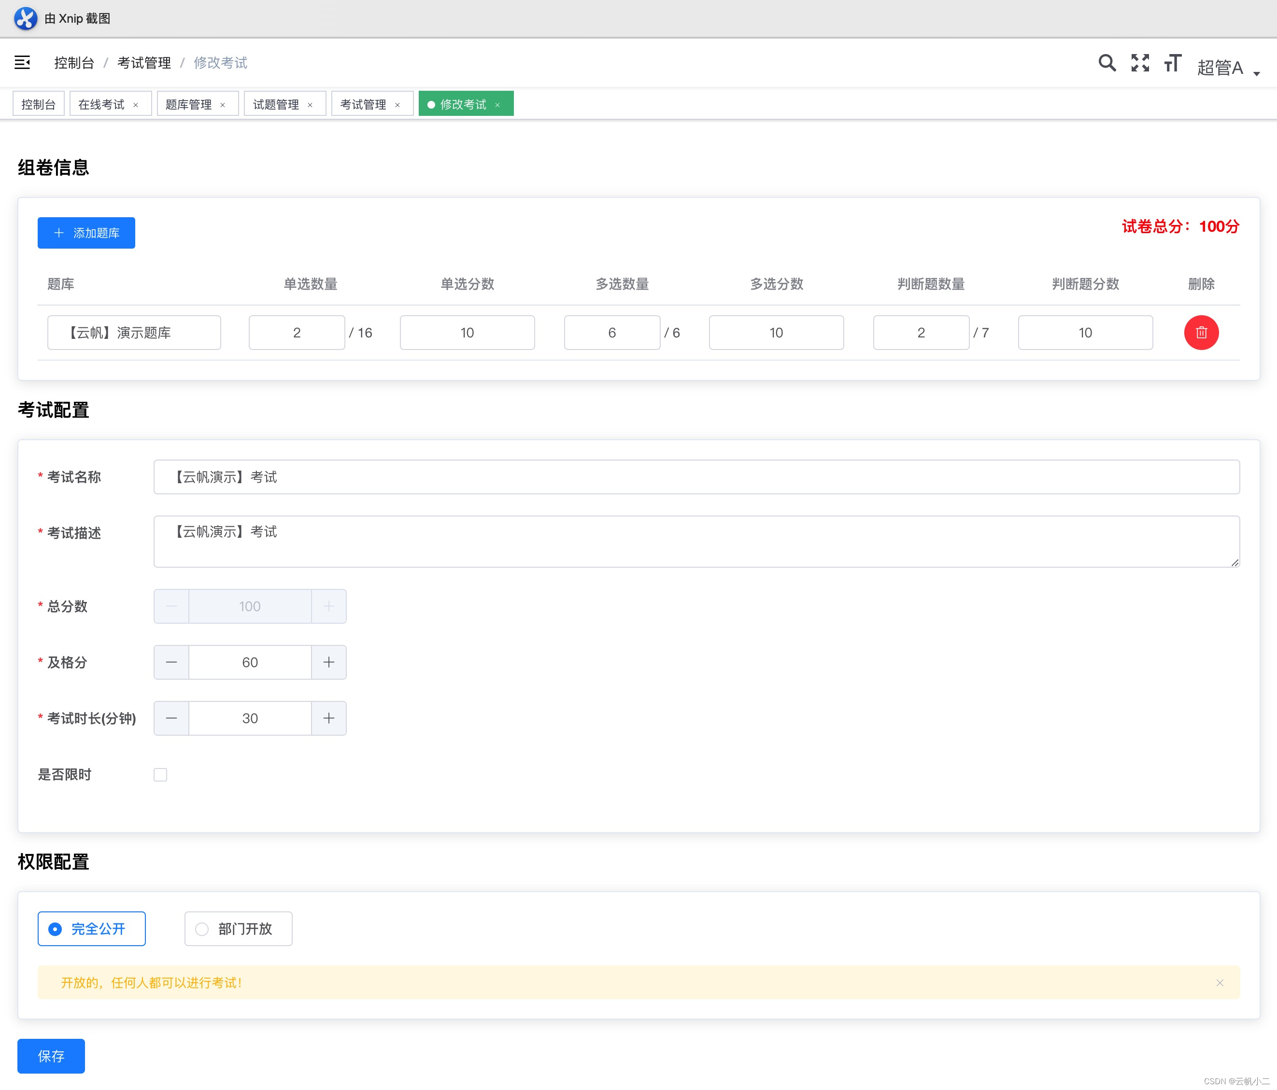Image resolution: width=1277 pixels, height=1090 pixels.
Task: Open the header search icon
Action: coord(1107,63)
